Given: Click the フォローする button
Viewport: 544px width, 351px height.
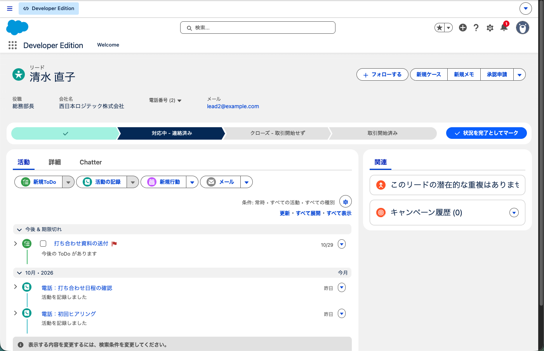Looking at the screenshot, I should (382, 74).
